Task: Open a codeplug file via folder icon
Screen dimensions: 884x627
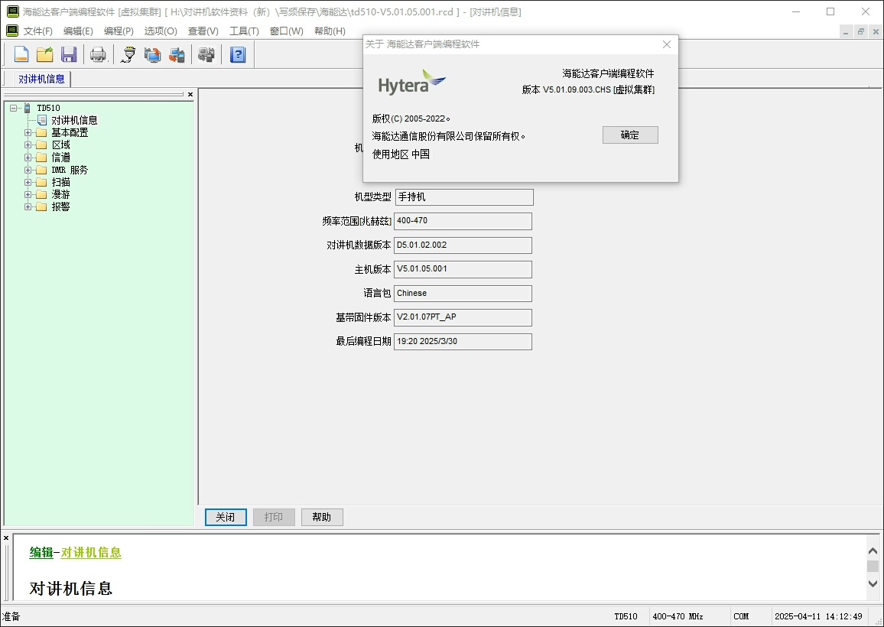Action: [45, 54]
